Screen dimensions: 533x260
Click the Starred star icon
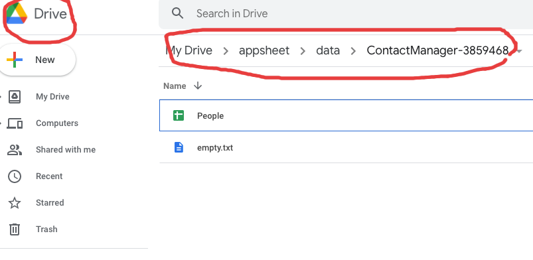[15, 203]
